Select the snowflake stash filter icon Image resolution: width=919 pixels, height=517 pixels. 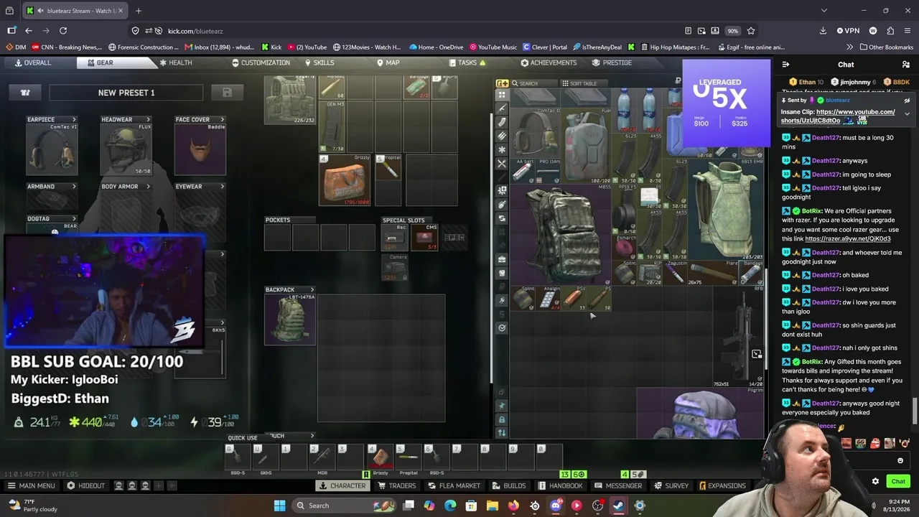(502, 149)
